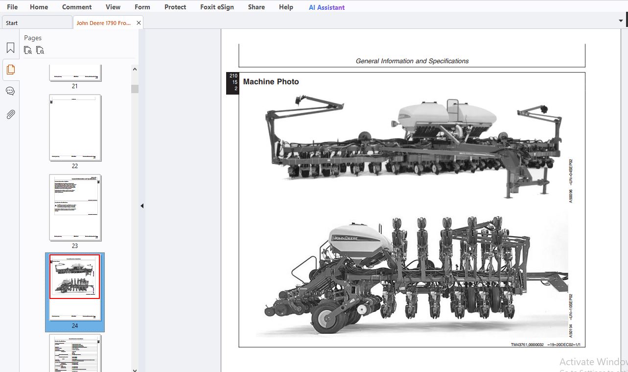Open the Help ribbon tab
This screenshot has height=372, width=628.
[x=286, y=7]
